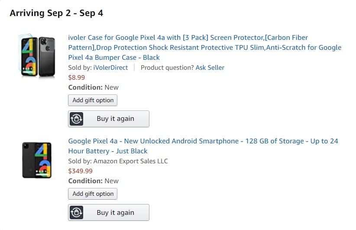Visit the iVolerDirect seller page
356x230 pixels.
[110, 68]
